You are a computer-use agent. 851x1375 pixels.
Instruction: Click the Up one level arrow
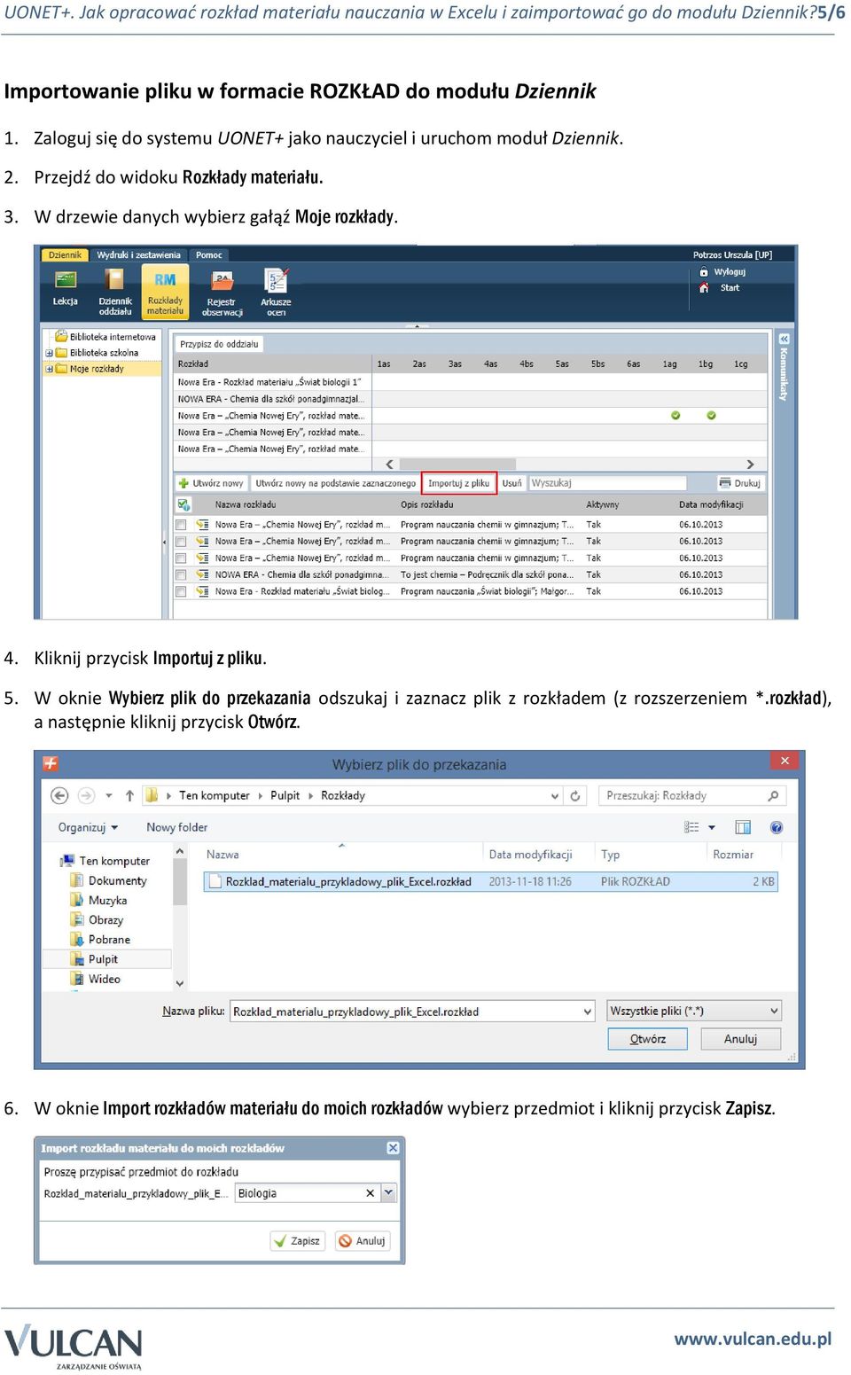(x=129, y=795)
